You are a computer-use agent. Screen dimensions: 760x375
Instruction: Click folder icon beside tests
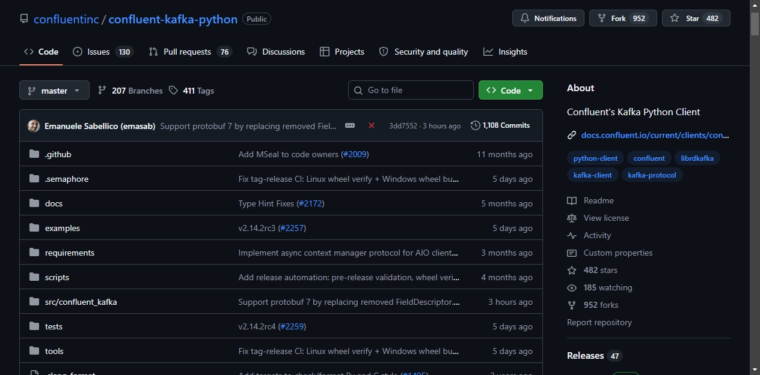click(x=34, y=326)
